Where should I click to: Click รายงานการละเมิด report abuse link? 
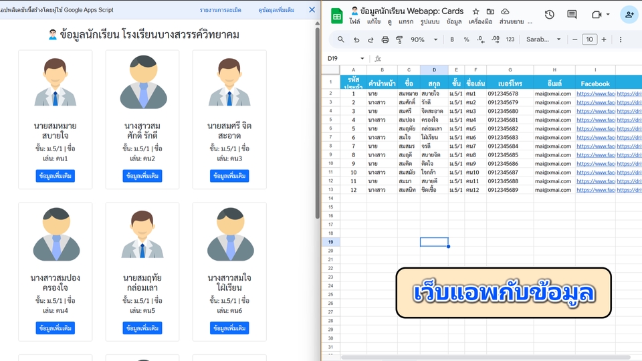click(x=220, y=10)
